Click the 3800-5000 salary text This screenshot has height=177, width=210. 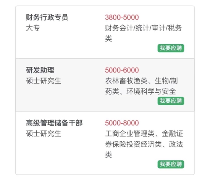(122, 18)
